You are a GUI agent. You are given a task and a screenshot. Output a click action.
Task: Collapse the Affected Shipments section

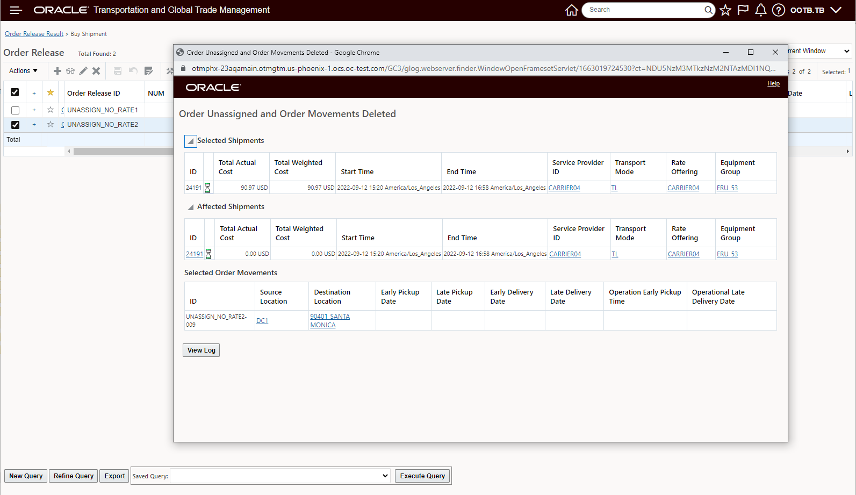(190, 207)
